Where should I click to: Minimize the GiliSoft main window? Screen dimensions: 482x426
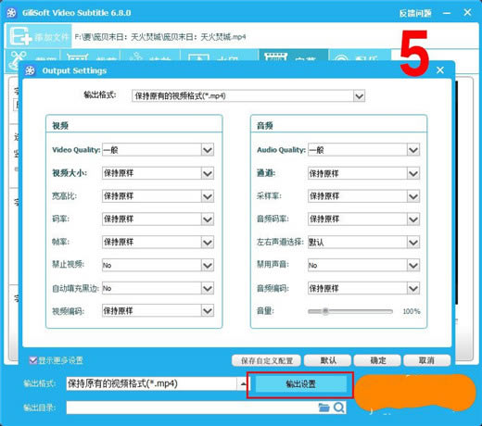[x=447, y=13]
